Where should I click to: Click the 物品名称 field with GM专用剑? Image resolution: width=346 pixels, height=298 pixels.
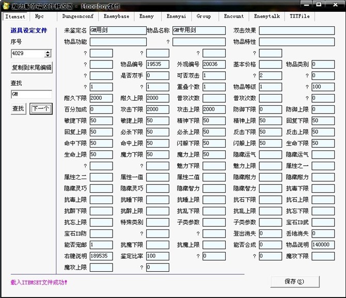point(199,30)
